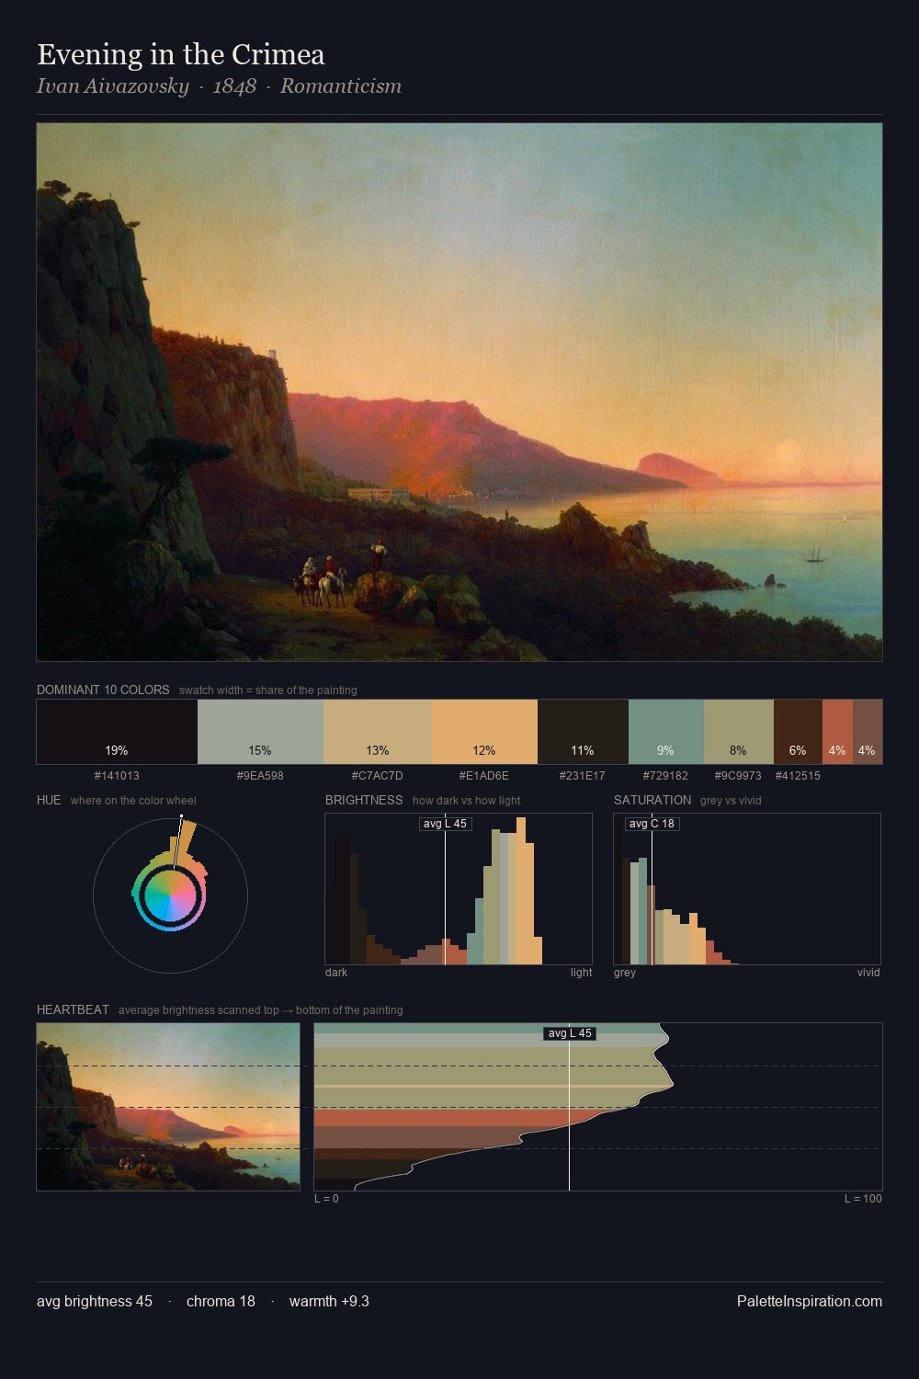The height and width of the screenshot is (1379, 919).
Task: Click the title Evening in the Crimea
Action: (x=181, y=54)
